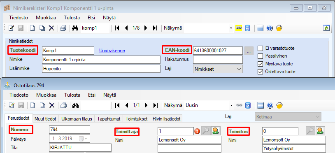Delete record X icon in the Ostotilaus toolbar

pos(51,105)
